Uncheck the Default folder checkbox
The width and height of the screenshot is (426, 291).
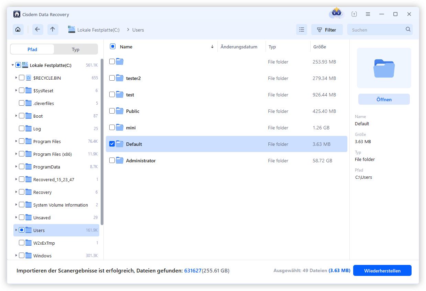point(112,144)
